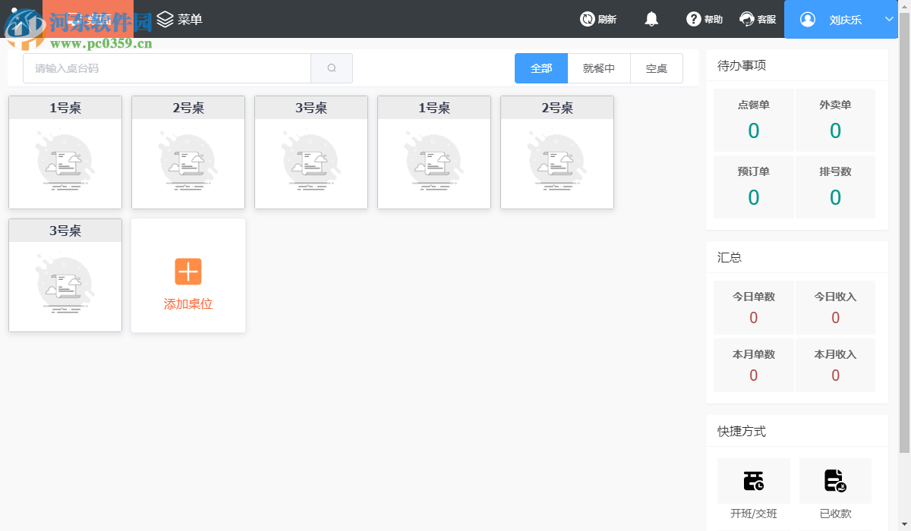This screenshot has height=531, width=911.
Task: Click the 刘庆乐 user name
Action: (845, 20)
